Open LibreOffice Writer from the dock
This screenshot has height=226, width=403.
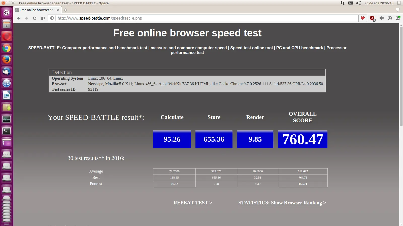pyautogui.click(x=7, y=95)
